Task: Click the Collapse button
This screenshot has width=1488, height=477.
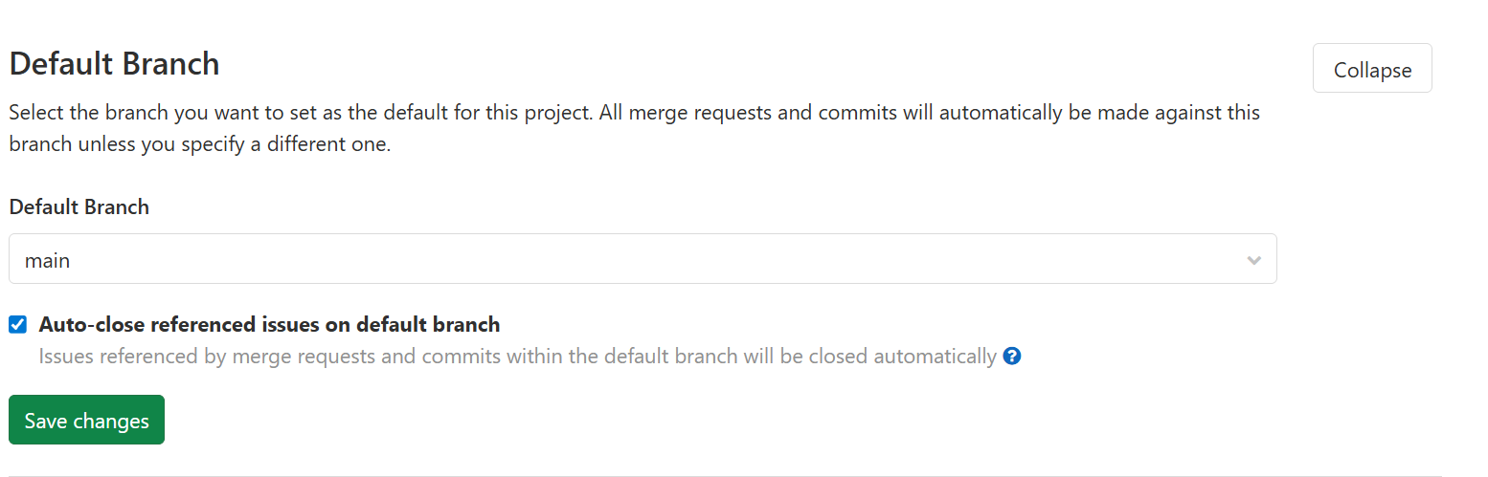Action: (x=1371, y=69)
